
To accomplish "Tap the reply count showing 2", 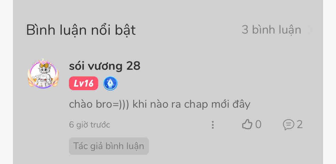I will click(300, 125).
